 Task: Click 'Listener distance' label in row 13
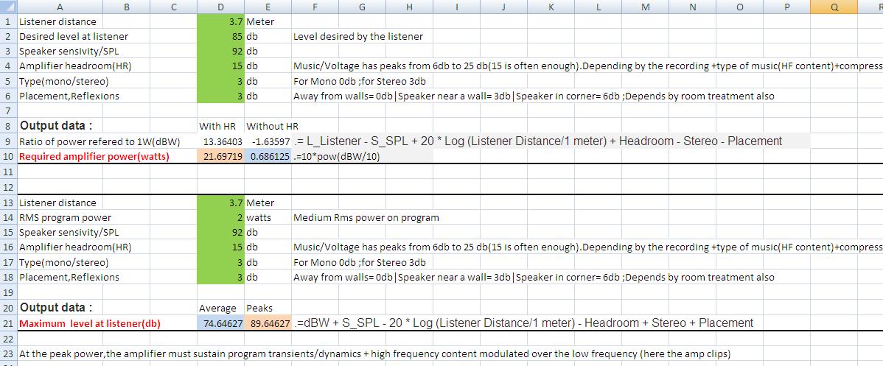[57, 203]
